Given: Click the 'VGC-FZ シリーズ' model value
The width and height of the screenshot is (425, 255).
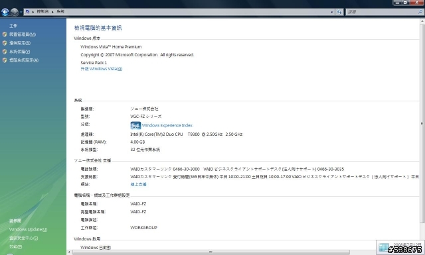Looking at the screenshot, I should pyautogui.click(x=146, y=117).
